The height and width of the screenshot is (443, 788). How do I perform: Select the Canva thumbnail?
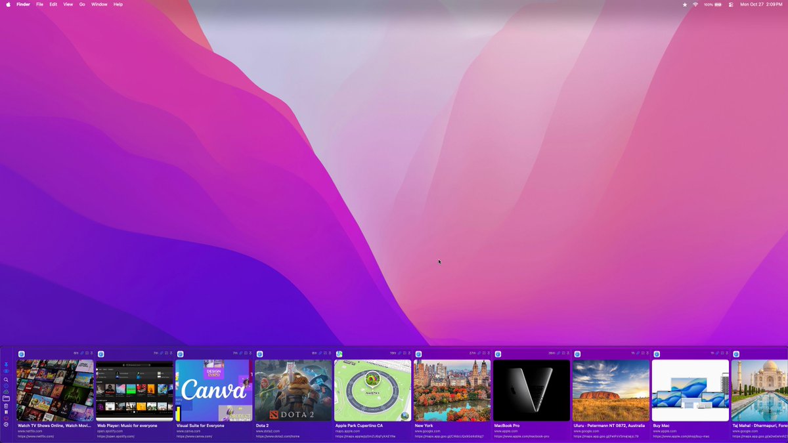(214, 390)
